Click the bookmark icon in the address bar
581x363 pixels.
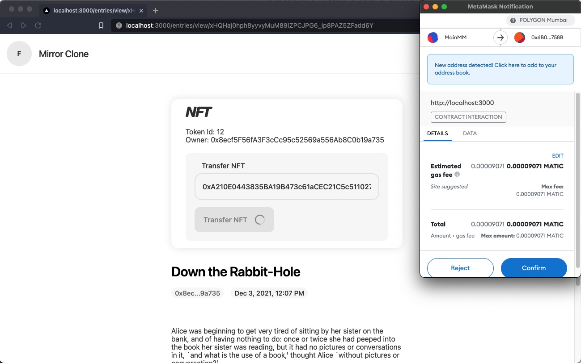pos(101,25)
